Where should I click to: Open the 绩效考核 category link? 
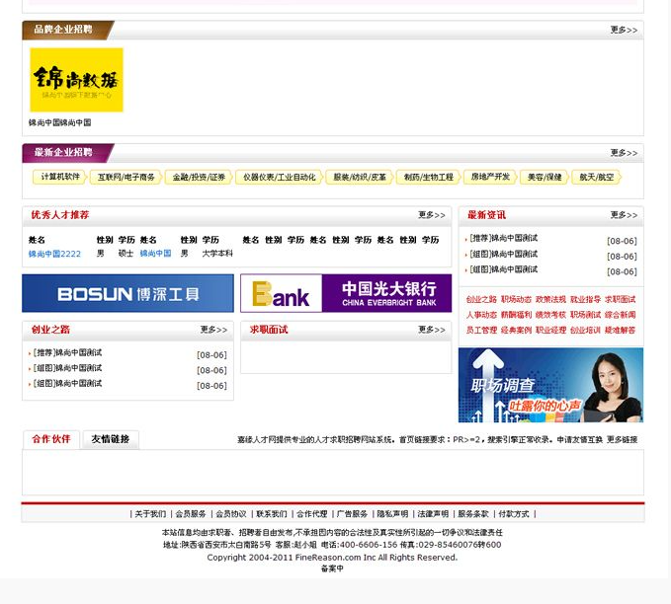pos(550,315)
